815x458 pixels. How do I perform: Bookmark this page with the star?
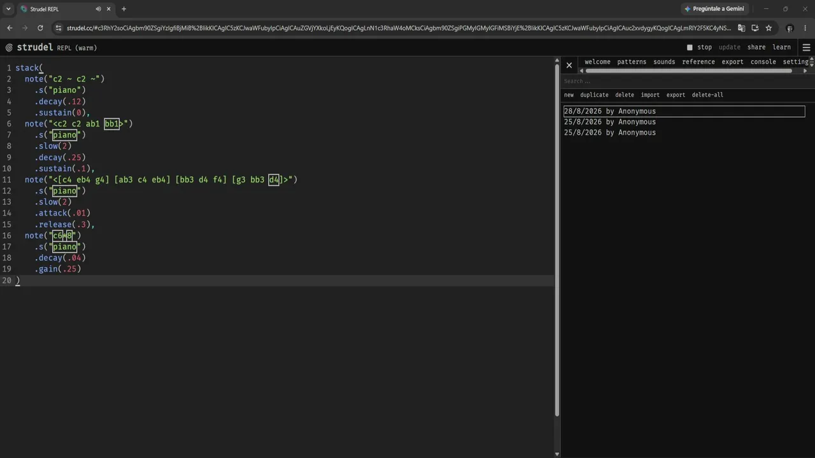click(769, 28)
